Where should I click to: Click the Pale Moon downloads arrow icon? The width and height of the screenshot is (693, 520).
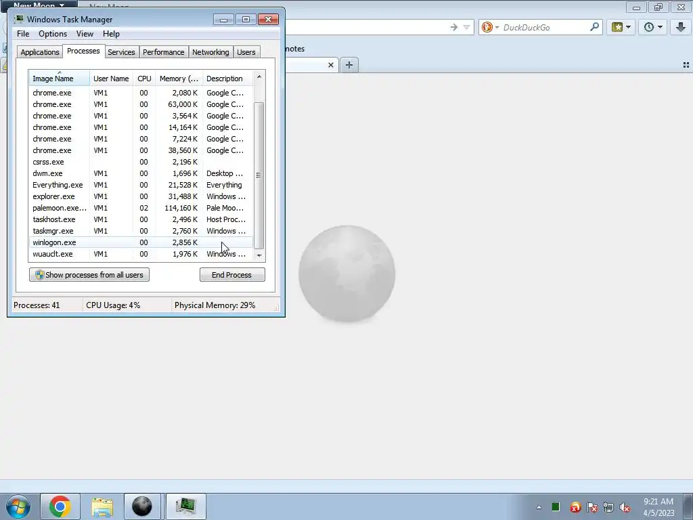coord(681,27)
